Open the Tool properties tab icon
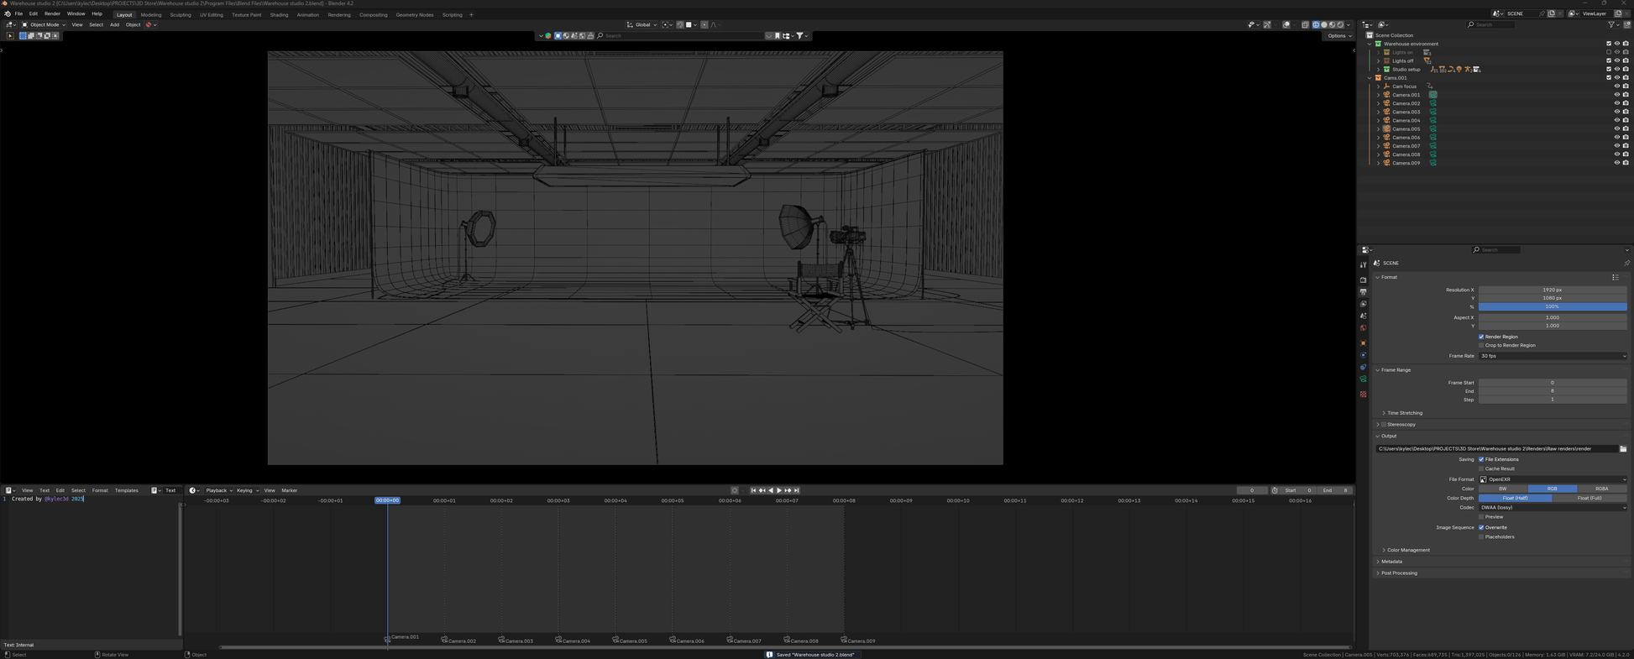 pyautogui.click(x=1363, y=265)
